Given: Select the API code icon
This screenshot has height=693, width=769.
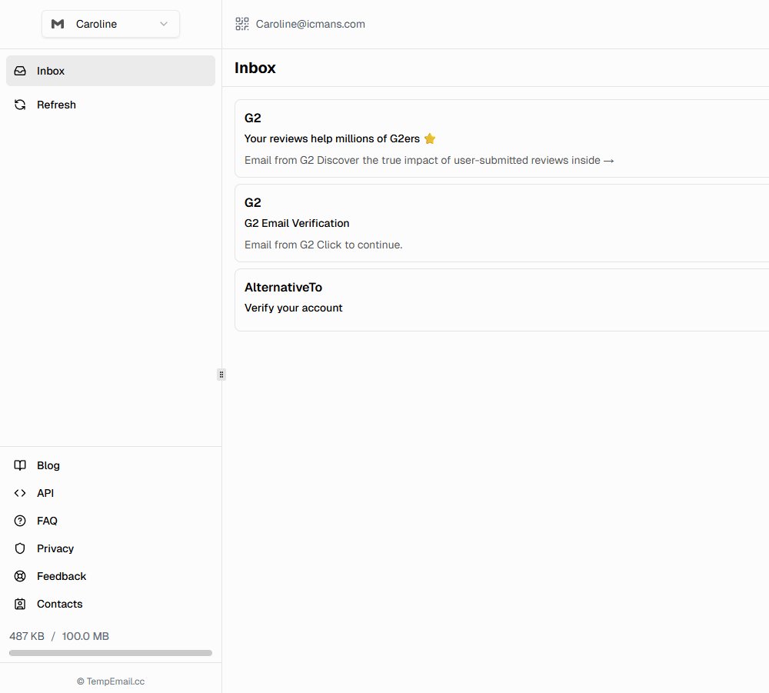Looking at the screenshot, I should pyautogui.click(x=20, y=493).
